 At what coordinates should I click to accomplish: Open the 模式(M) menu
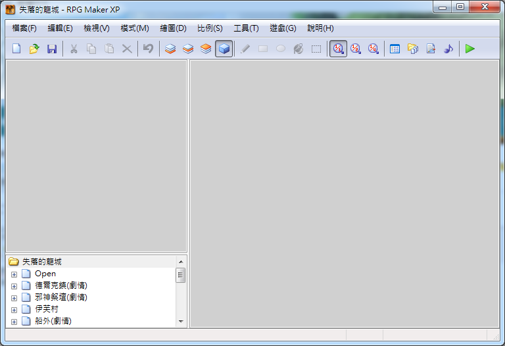135,28
